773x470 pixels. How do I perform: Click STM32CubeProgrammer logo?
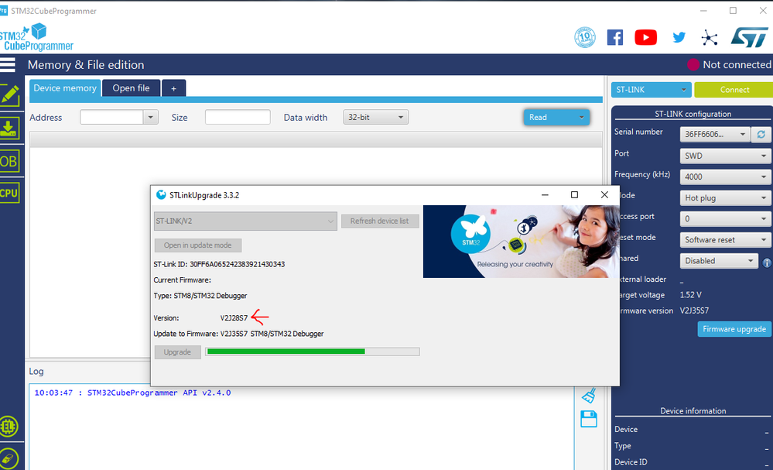click(x=36, y=37)
